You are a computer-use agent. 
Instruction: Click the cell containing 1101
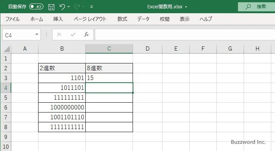62,78
